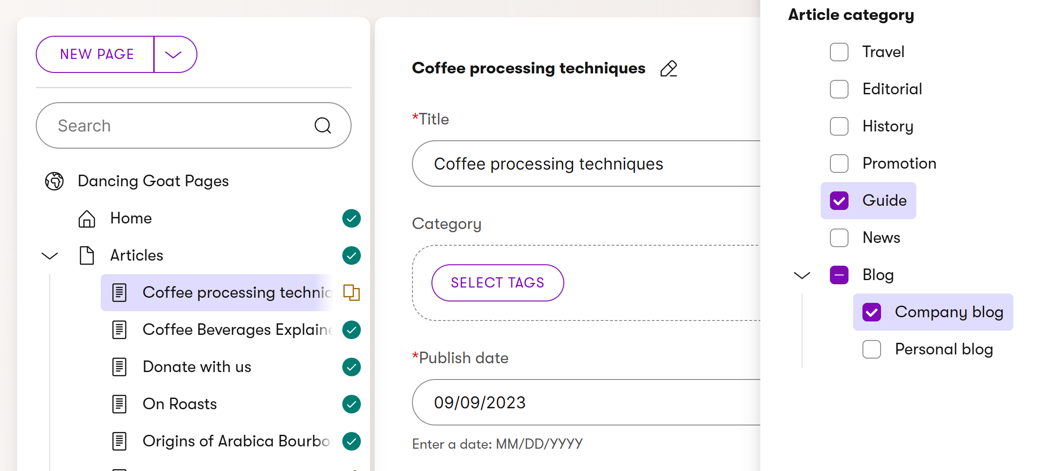Click the page icon of Donate with us
This screenshot has height=471, width=1051.
(119, 367)
